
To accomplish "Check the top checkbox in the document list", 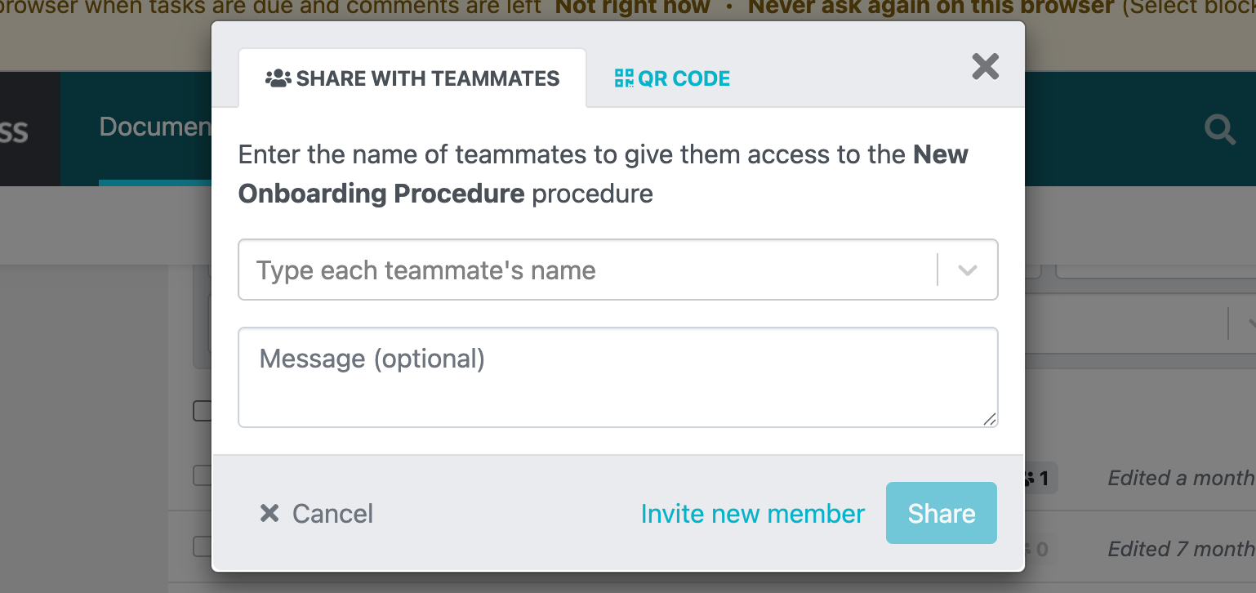I will coord(203,411).
